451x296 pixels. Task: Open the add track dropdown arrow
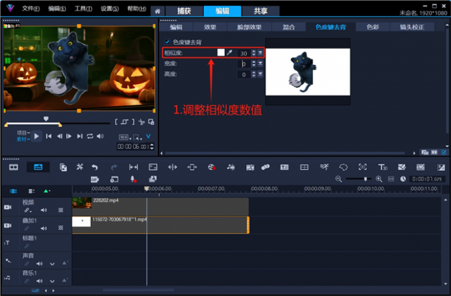46,191
